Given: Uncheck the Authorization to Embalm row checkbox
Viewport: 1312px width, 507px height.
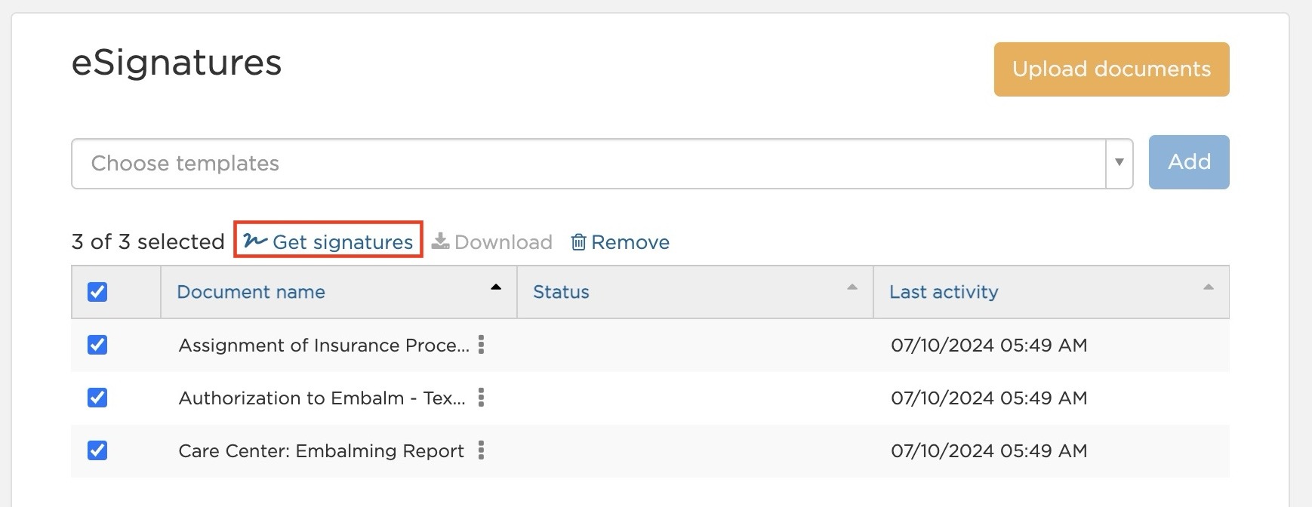Looking at the screenshot, I should tap(97, 398).
